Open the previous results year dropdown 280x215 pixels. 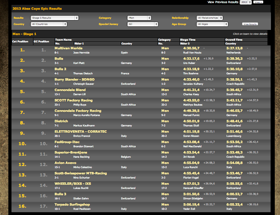click(x=245, y=2)
